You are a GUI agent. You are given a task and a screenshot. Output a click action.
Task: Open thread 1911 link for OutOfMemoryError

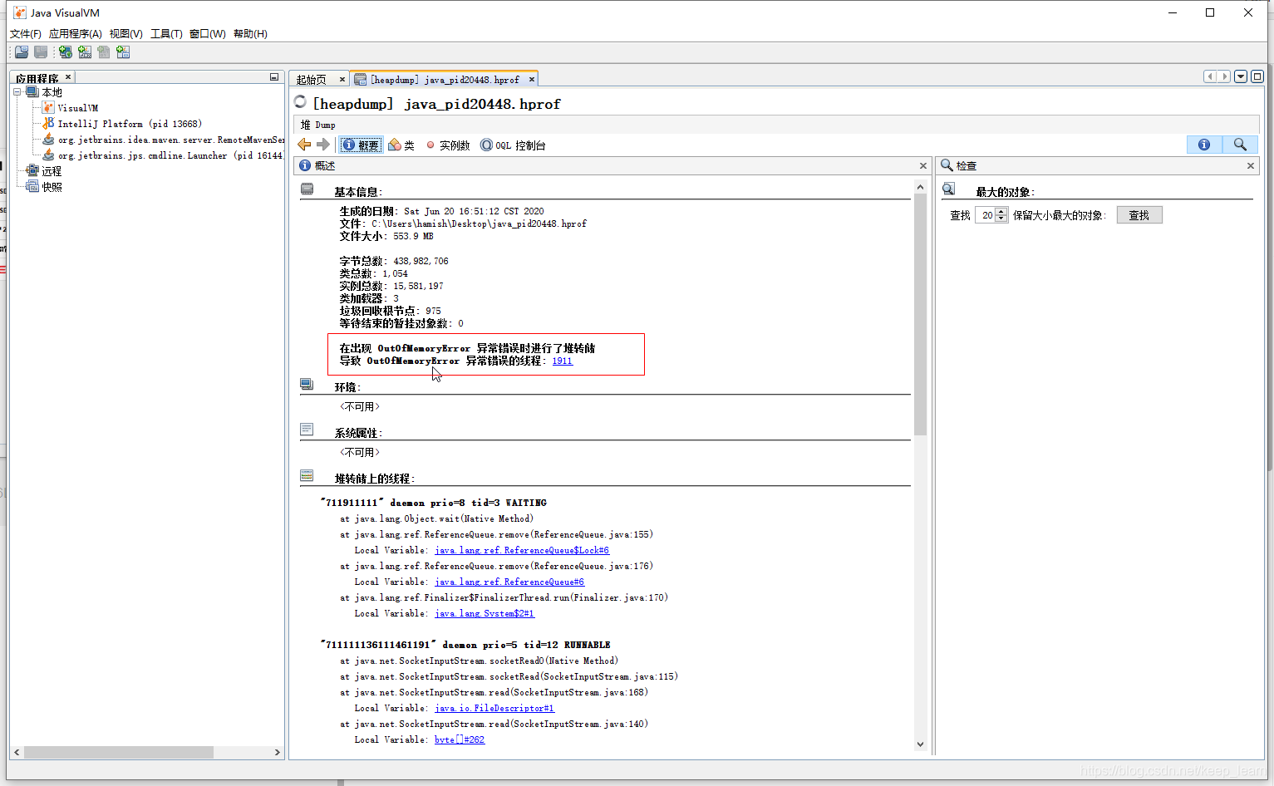click(563, 361)
